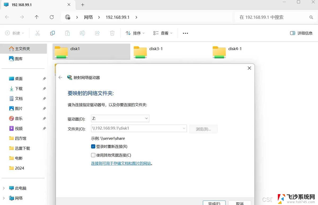
Task: Open the 文件夹 path combo box
Action: (x=139, y=128)
